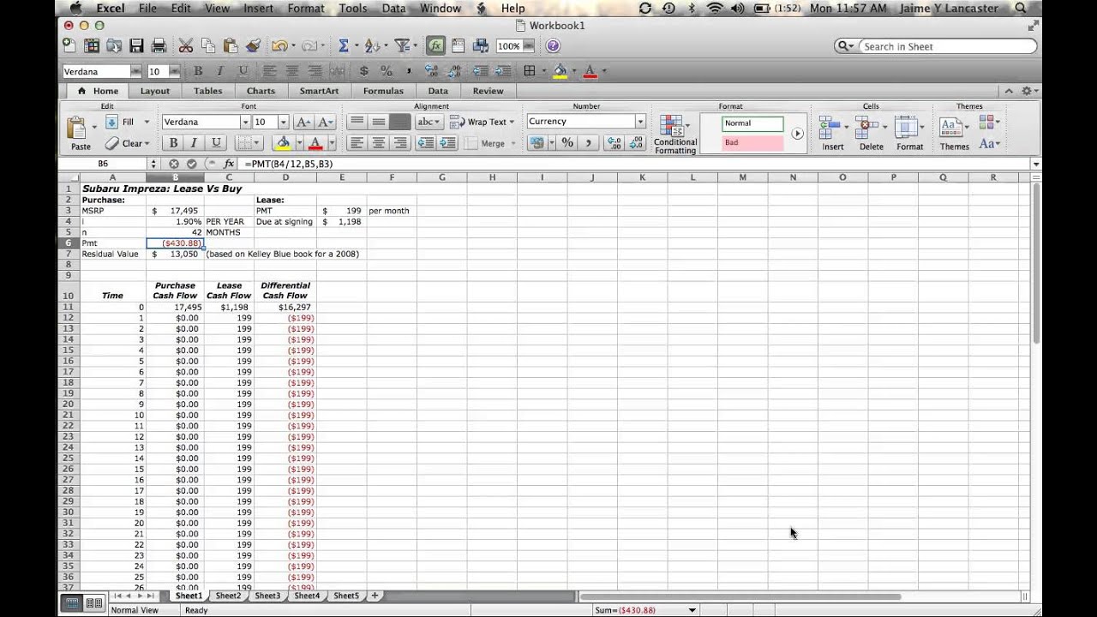
Task: Toggle Italic in ribbon Font group
Action: click(194, 143)
